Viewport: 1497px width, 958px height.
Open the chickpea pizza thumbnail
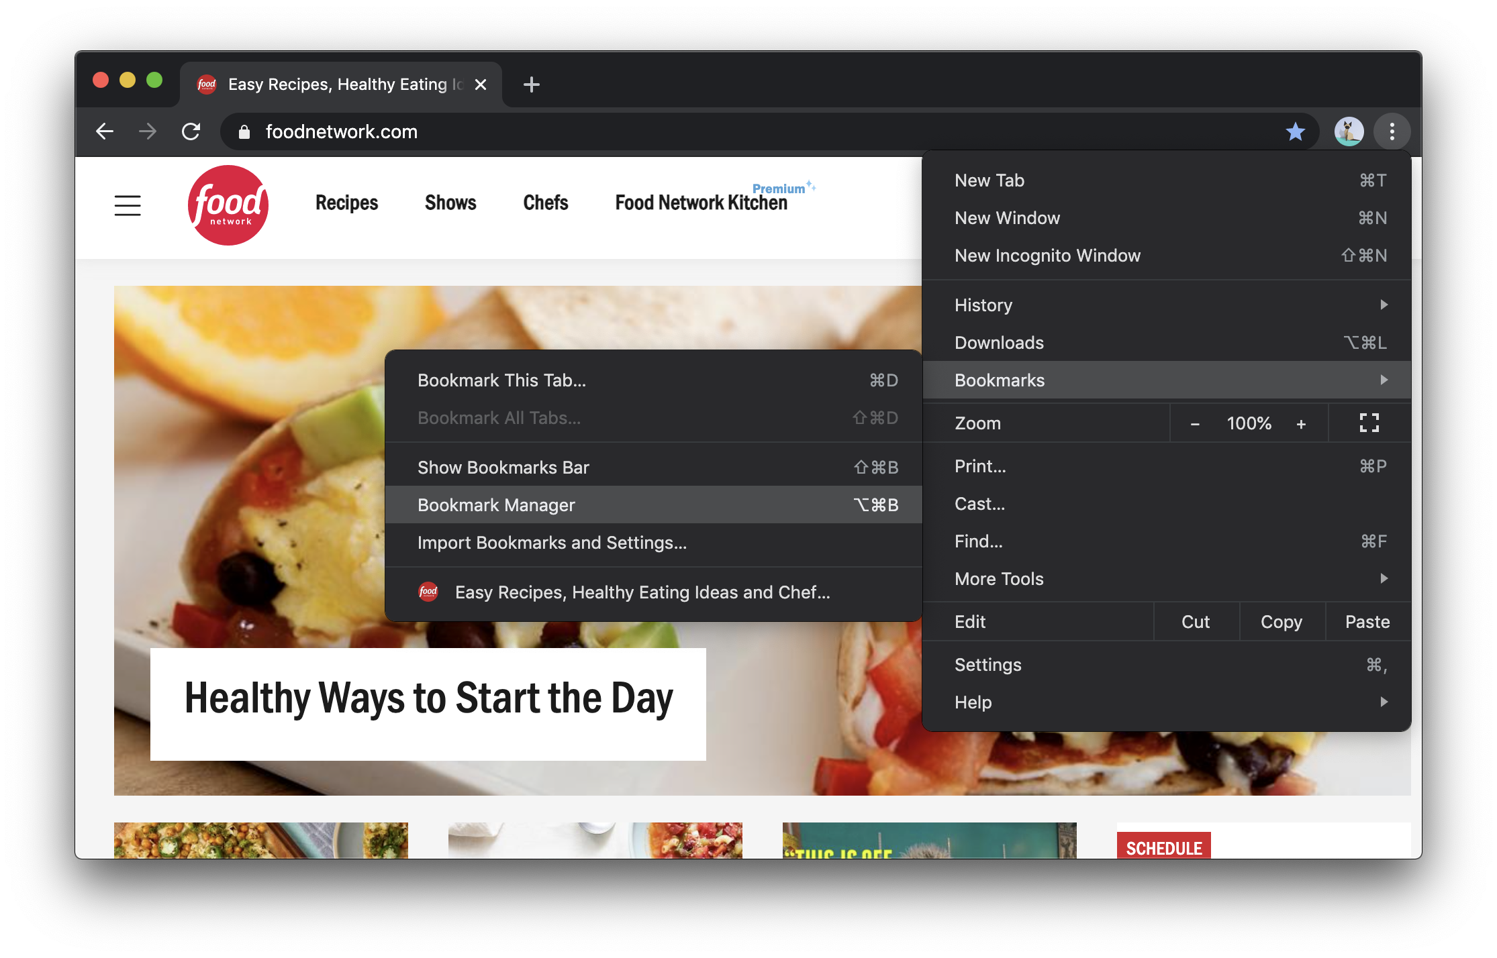[x=260, y=840]
